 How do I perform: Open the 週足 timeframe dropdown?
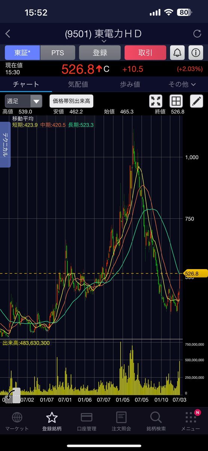coord(23,101)
